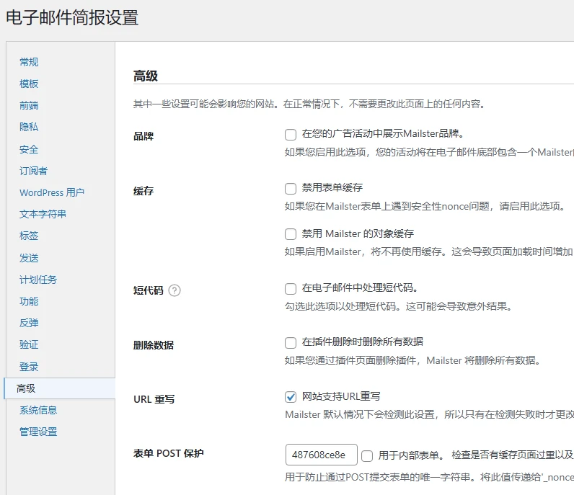Uncheck the 网站支持URL重写 checkbox
This screenshot has height=495, width=574.
tap(291, 397)
